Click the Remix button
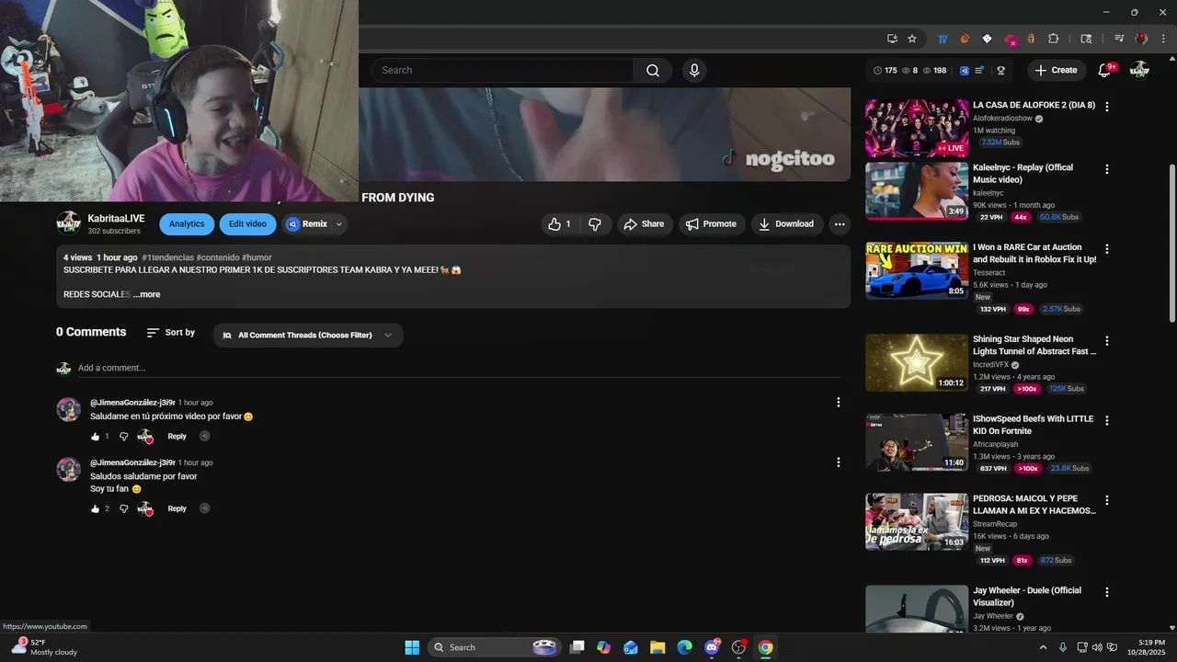 (x=307, y=224)
